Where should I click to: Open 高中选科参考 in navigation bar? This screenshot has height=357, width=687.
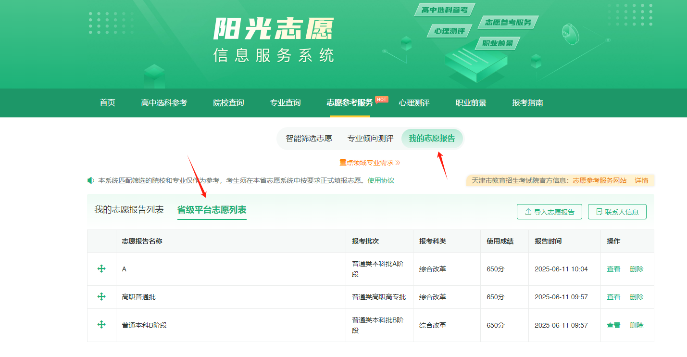[164, 102]
